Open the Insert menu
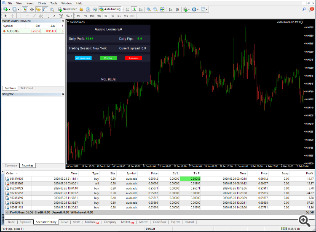316x232 pixels. 30,3
